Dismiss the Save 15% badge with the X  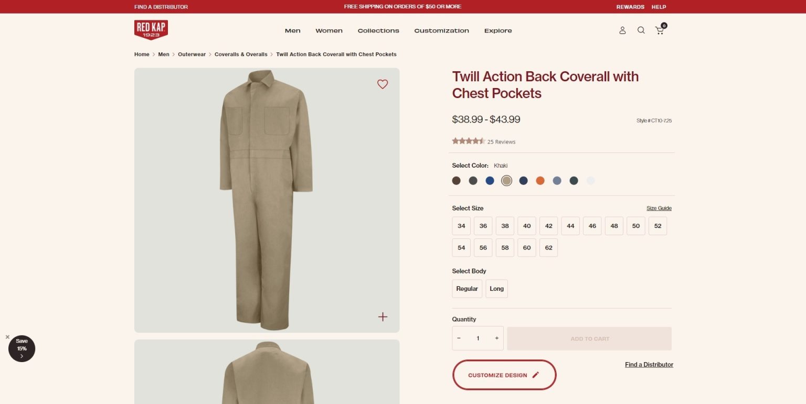click(x=7, y=337)
